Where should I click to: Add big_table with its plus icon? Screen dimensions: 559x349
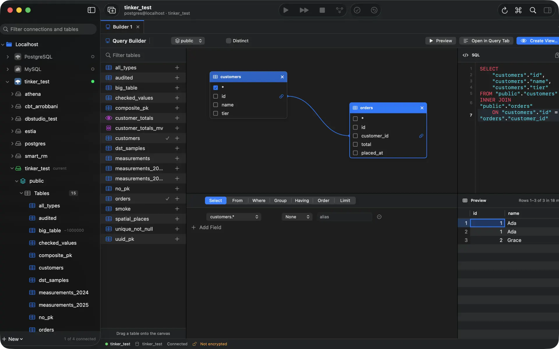[177, 88]
